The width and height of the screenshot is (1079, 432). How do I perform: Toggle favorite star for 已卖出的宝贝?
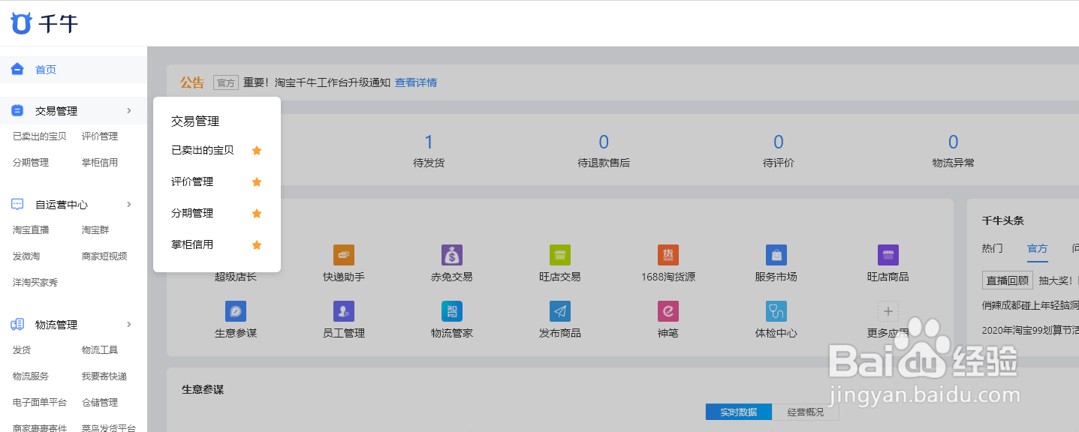click(x=257, y=151)
